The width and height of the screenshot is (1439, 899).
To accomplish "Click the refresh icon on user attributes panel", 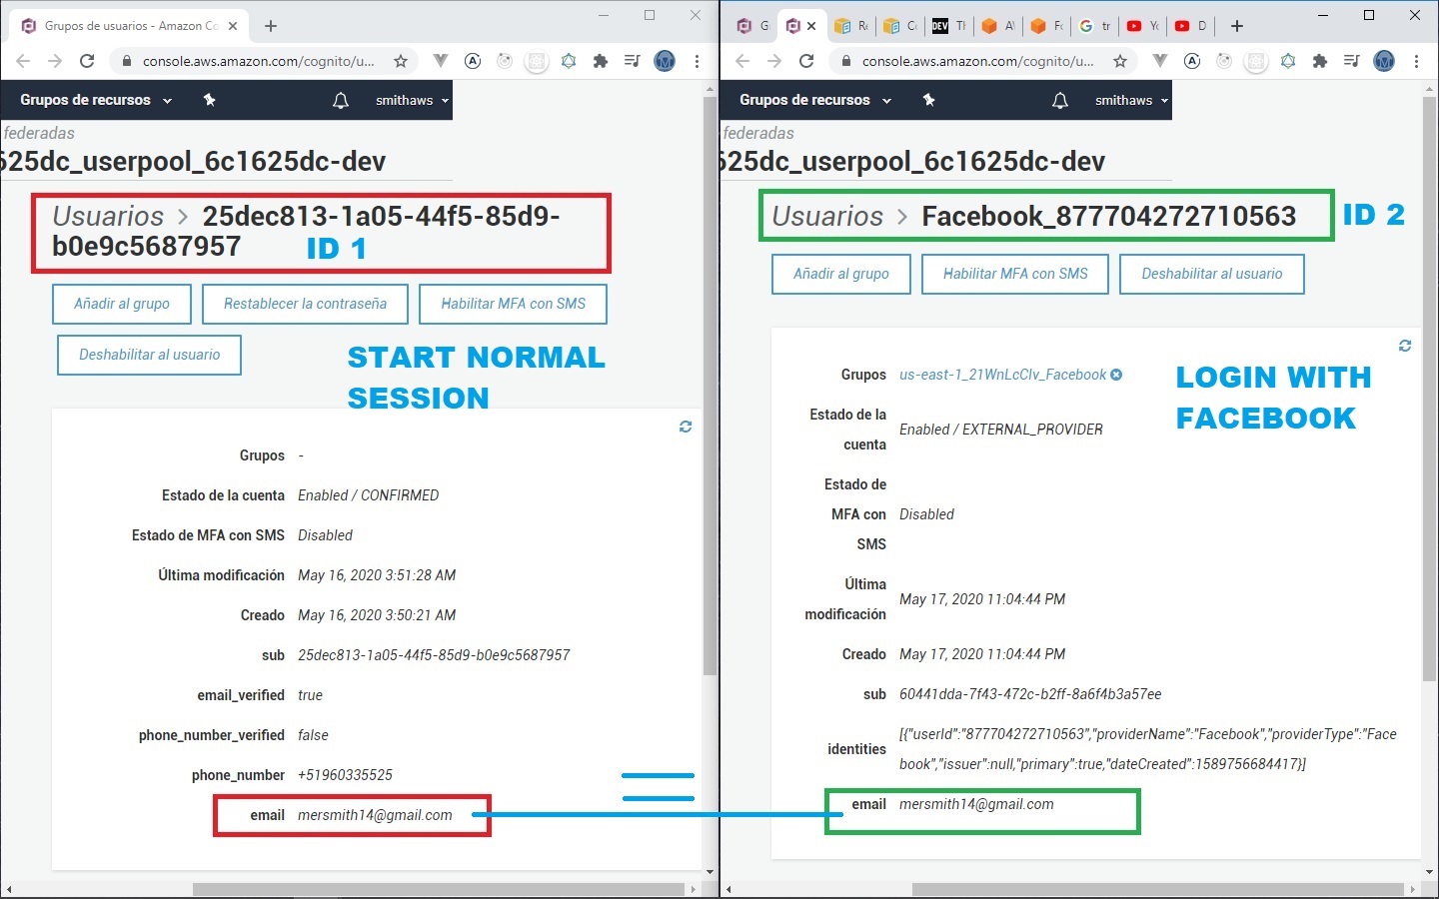I will pos(686,427).
